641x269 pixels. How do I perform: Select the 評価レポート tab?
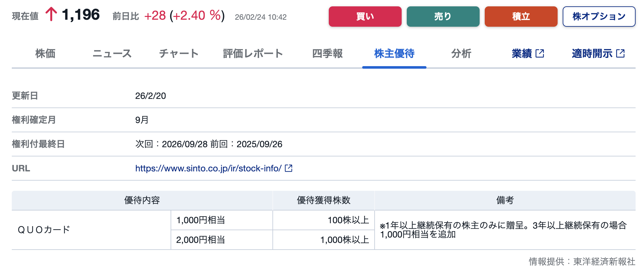coord(253,53)
